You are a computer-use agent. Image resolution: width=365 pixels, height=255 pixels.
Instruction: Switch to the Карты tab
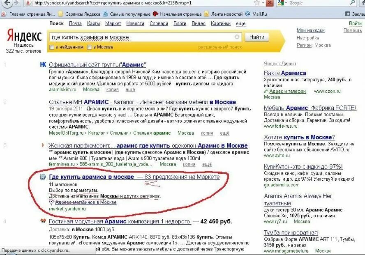click(x=93, y=23)
